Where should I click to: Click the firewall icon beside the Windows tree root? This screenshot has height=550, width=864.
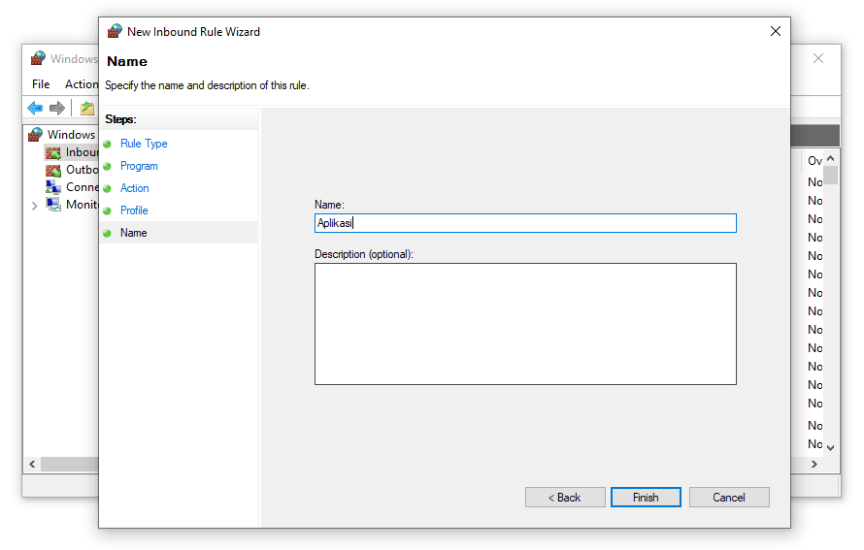(x=35, y=134)
